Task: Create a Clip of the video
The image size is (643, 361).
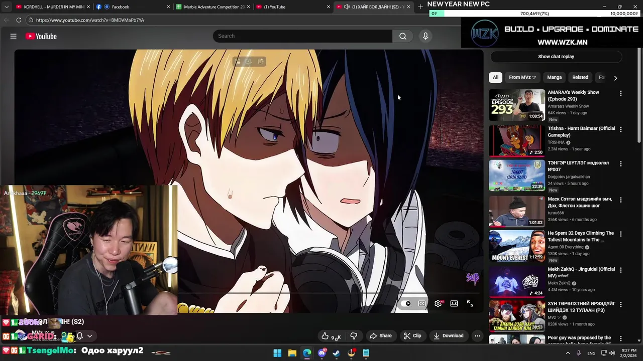Action: (x=412, y=336)
